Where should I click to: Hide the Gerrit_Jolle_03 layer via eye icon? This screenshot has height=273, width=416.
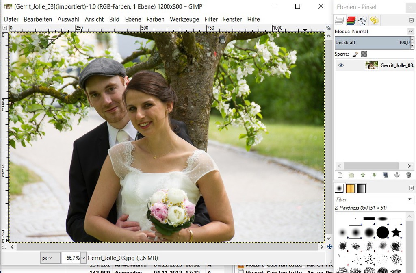[x=341, y=65]
